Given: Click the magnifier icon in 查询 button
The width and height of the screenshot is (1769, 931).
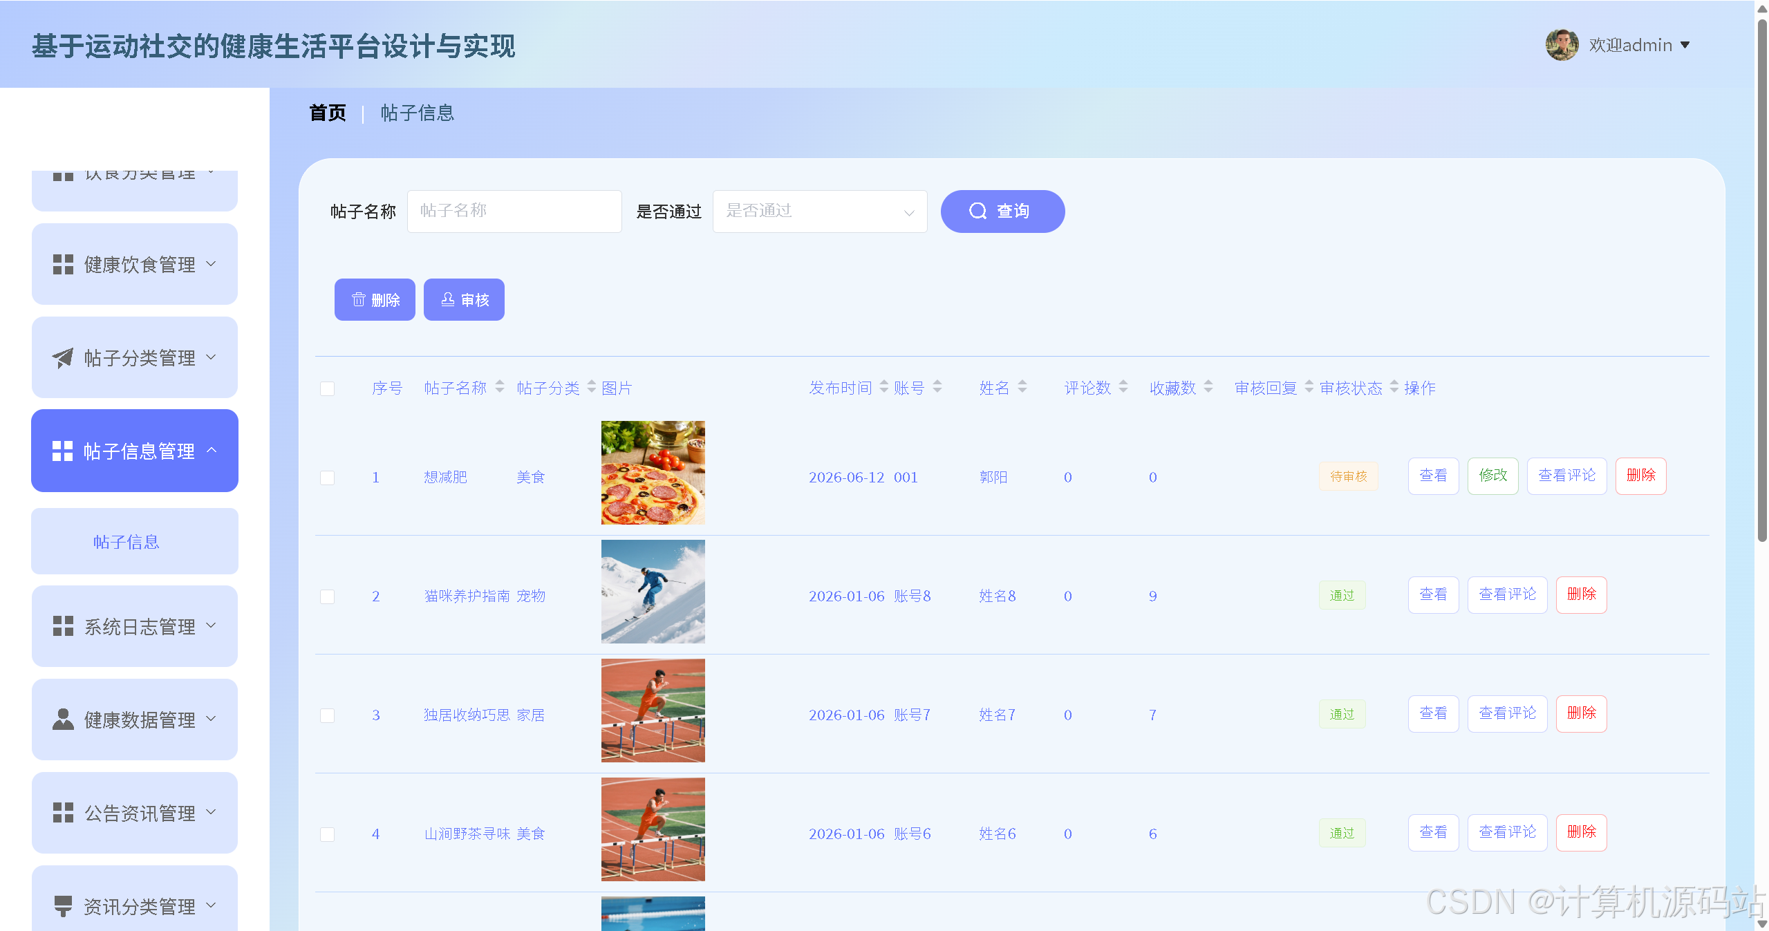Looking at the screenshot, I should pyautogui.click(x=977, y=211).
